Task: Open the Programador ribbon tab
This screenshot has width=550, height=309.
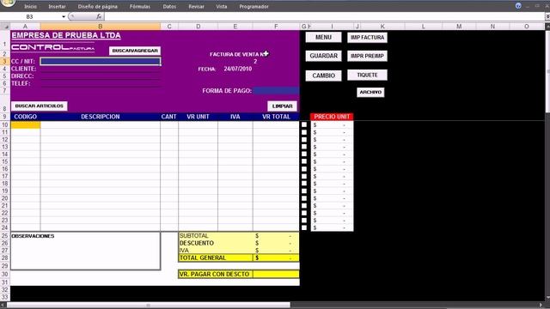Action: [x=254, y=6]
